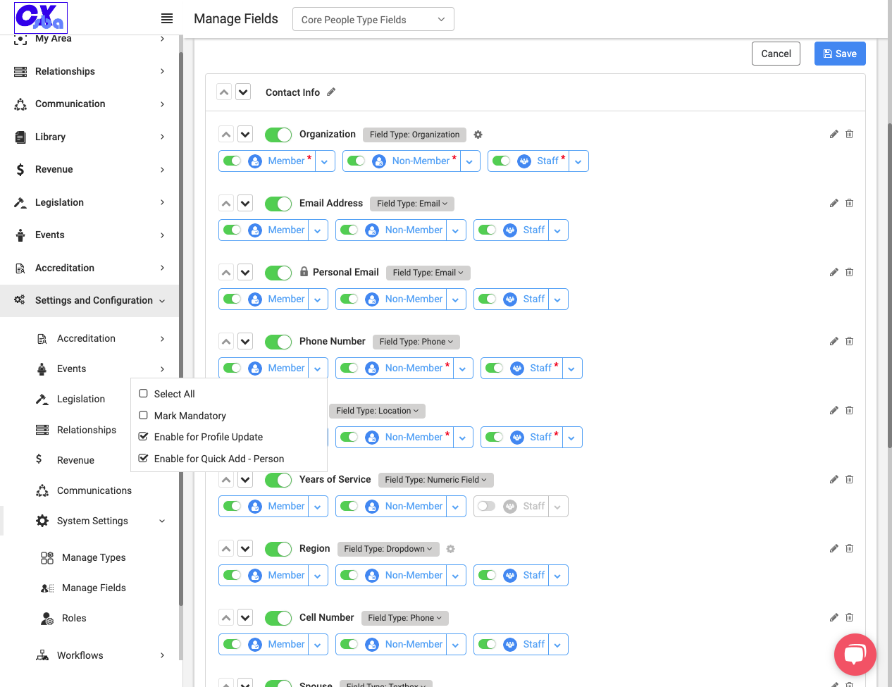Move Contact Info section down

[243, 92]
